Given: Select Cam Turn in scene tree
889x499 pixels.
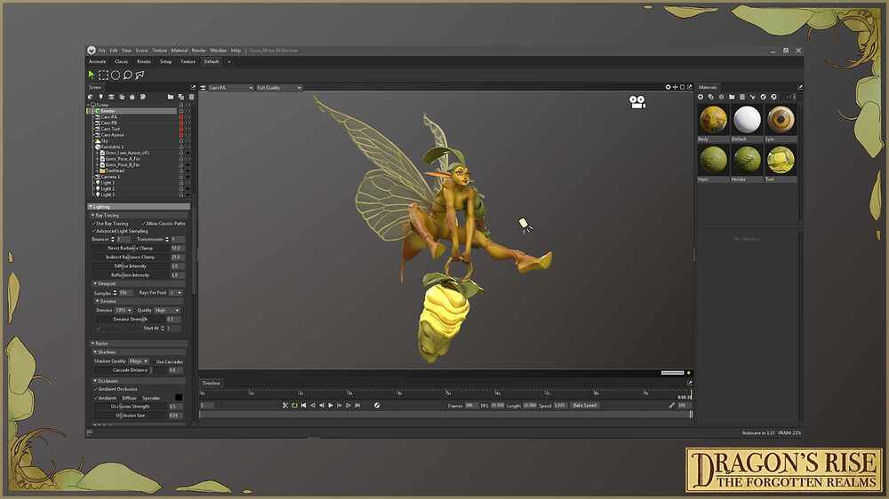Looking at the screenshot, I should [110, 129].
